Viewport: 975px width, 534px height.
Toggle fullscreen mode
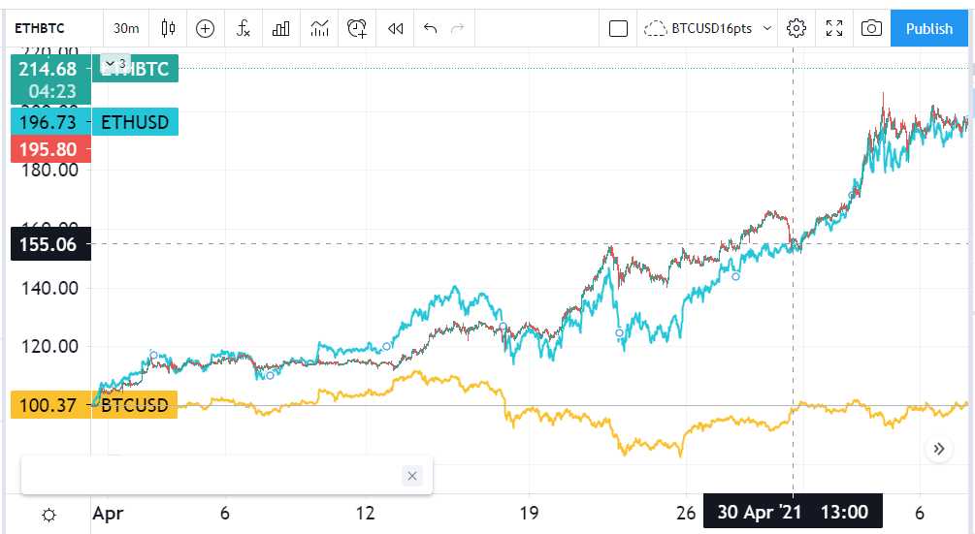[834, 28]
